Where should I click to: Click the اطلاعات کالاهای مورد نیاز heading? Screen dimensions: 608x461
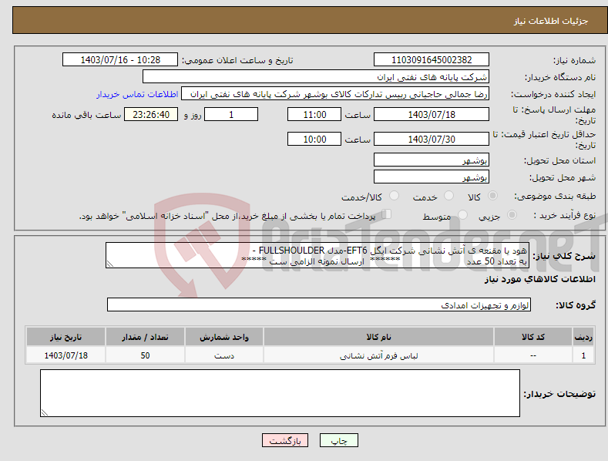[x=539, y=279]
